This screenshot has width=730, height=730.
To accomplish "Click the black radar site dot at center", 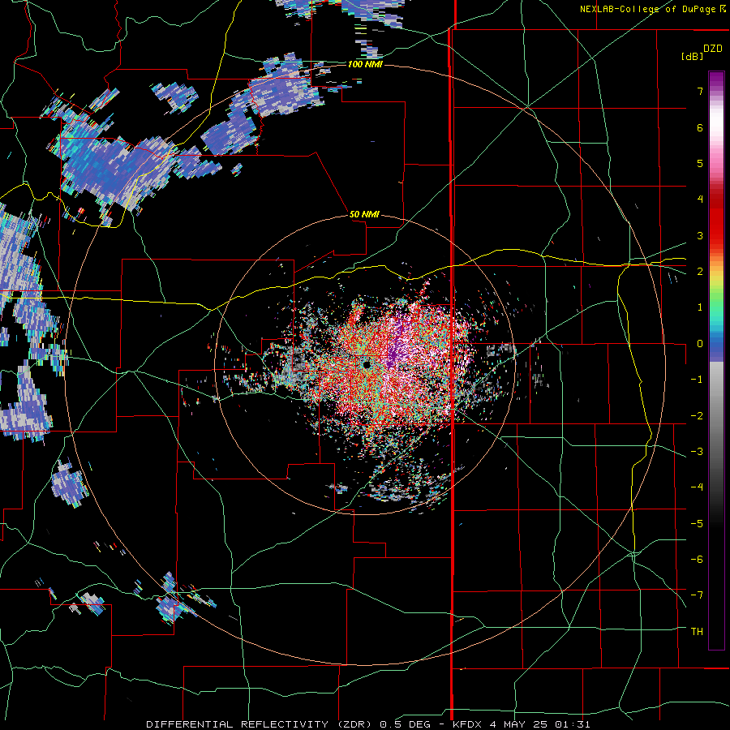I will point(367,364).
